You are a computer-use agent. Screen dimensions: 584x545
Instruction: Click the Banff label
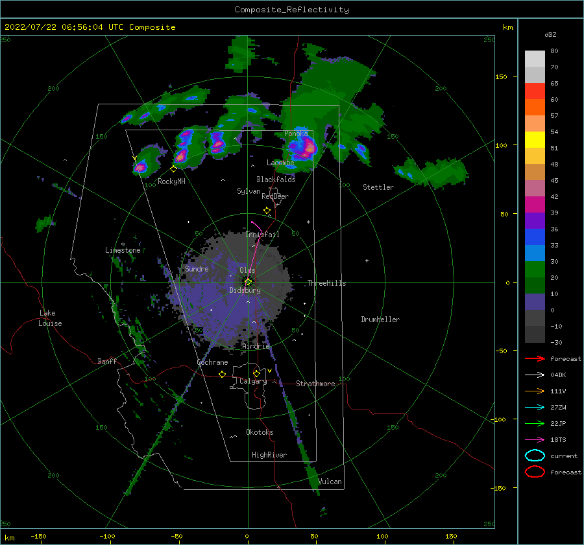tap(107, 362)
